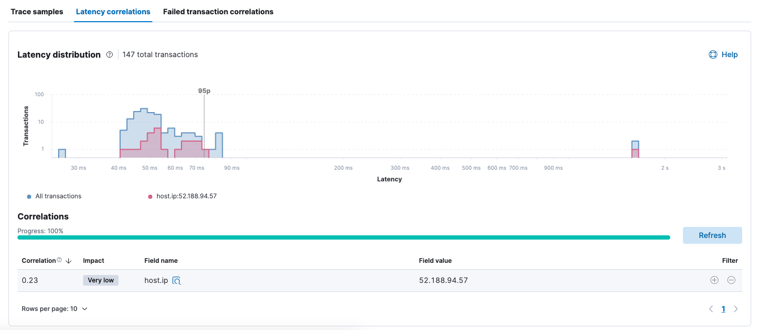The width and height of the screenshot is (757, 330).
Task: Go to the next page arrow
Action: (735, 309)
